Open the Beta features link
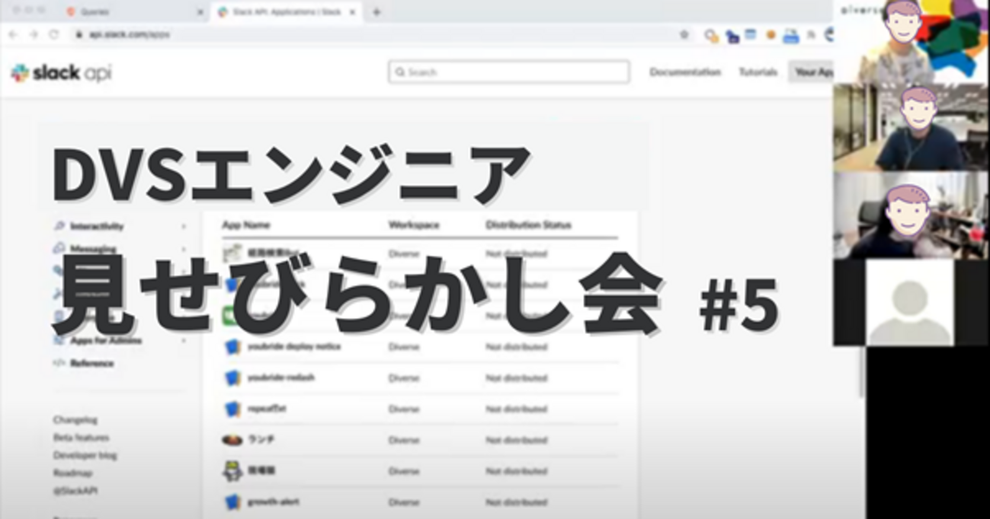 tap(81, 438)
